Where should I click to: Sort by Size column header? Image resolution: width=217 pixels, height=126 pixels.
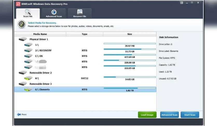tap(130, 34)
